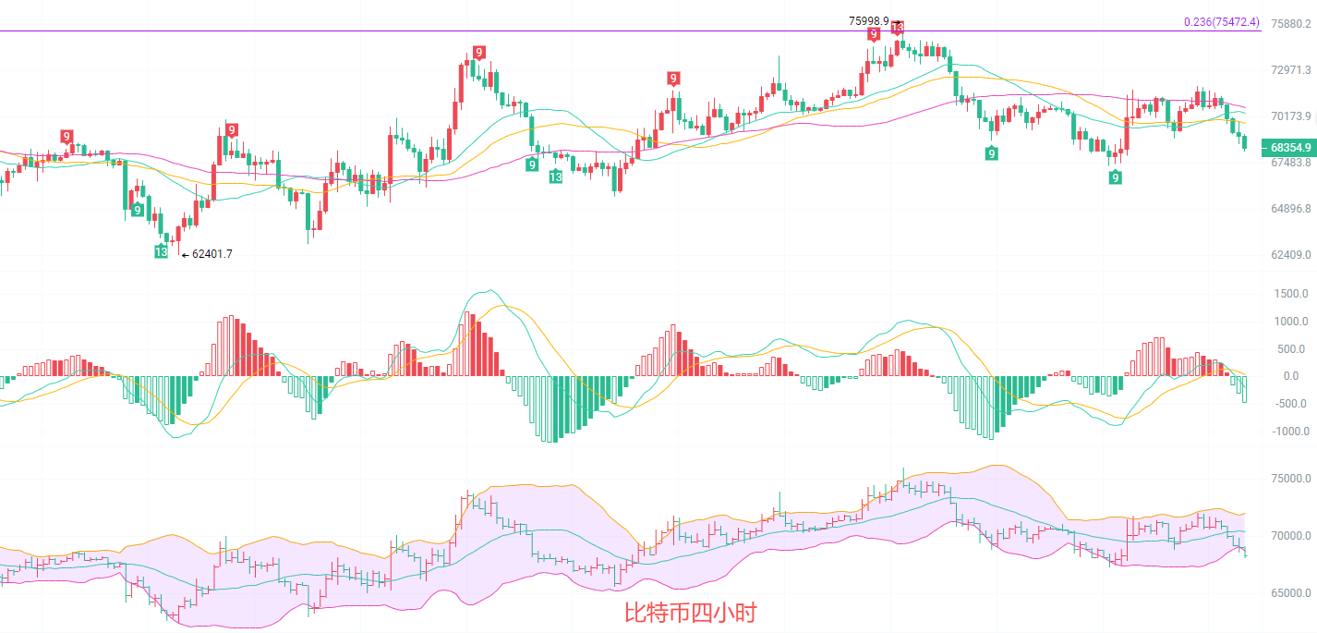Select the red 9 marker left of the red 13
The width and height of the screenshot is (1317, 633).
pyautogui.click(x=874, y=34)
